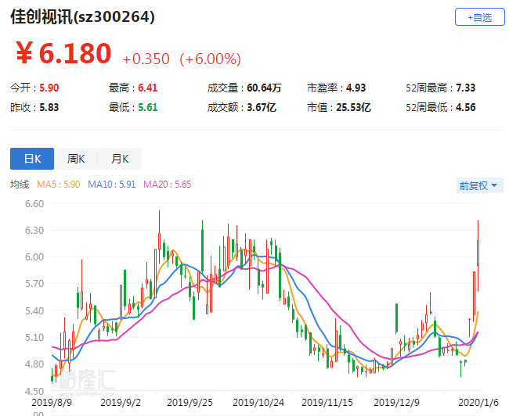Click the change amount +0.350
Screen dimensions: 509x416
click(146, 59)
